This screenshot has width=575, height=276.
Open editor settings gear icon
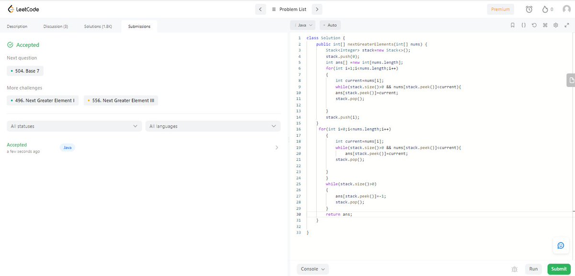(x=556, y=25)
